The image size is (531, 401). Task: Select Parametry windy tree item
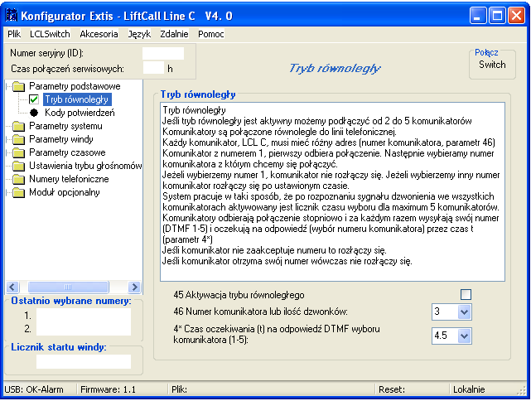[x=61, y=139]
